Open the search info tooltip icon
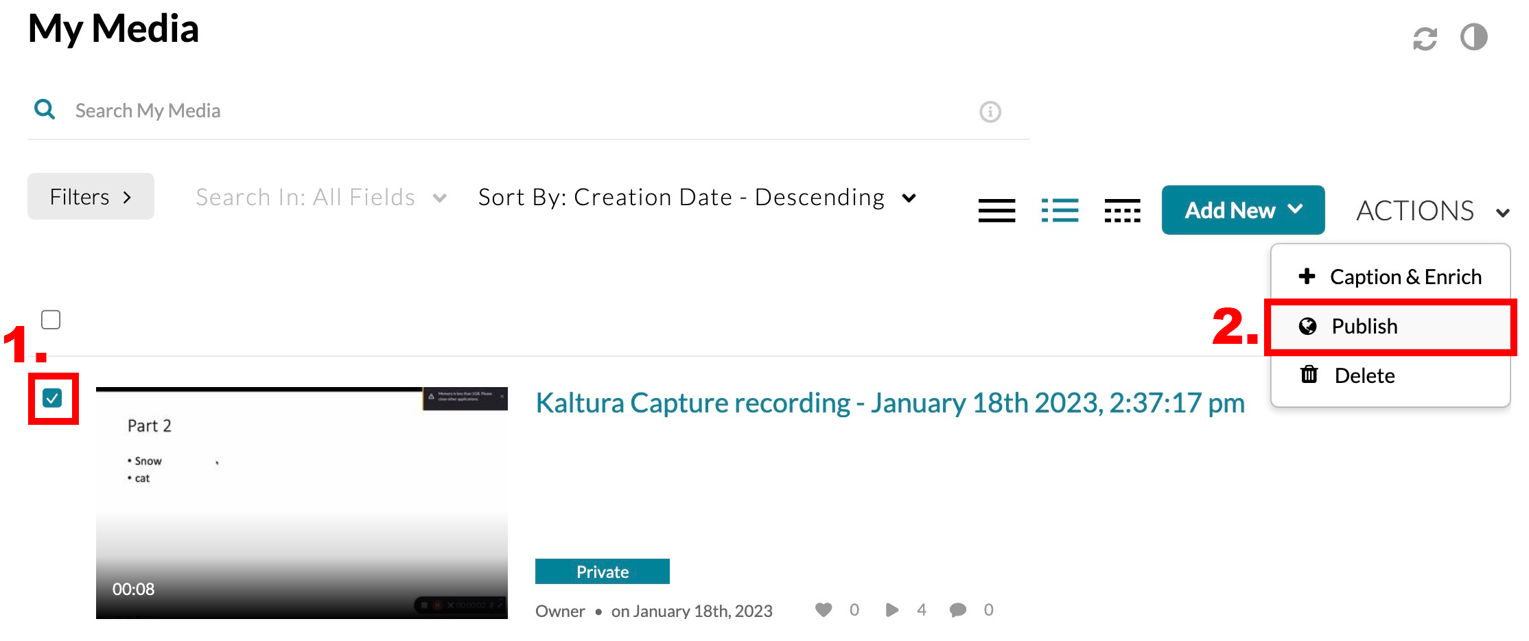This screenshot has width=1529, height=641. (990, 111)
